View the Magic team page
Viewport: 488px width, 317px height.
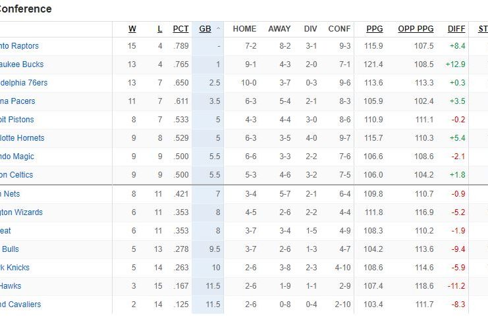pos(16,157)
